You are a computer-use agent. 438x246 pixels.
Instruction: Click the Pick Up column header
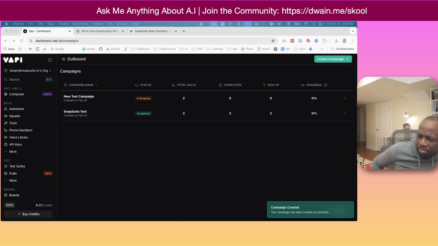pos(271,85)
